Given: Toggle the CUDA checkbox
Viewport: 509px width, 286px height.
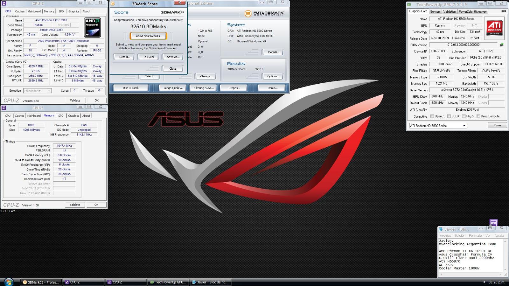Looking at the screenshot, I should 449,116.
